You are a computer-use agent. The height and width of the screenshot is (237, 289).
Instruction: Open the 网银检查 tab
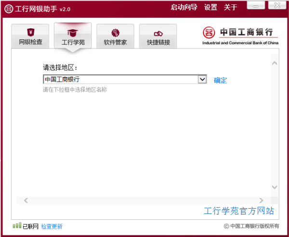(30, 36)
